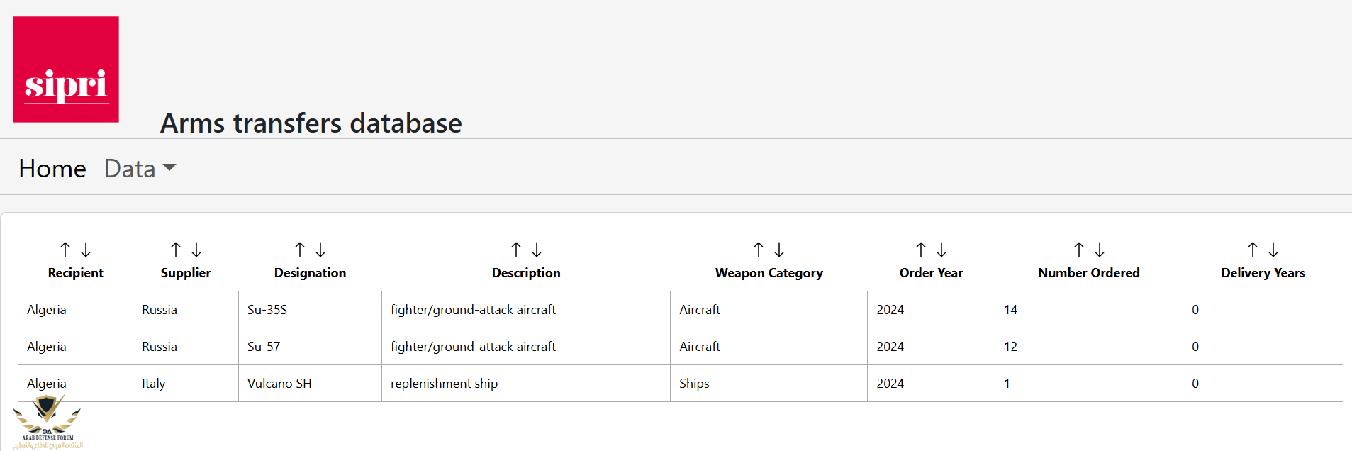The width and height of the screenshot is (1352, 451).
Task: Click the SIPRI red logo
Action: [x=66, y=69]
